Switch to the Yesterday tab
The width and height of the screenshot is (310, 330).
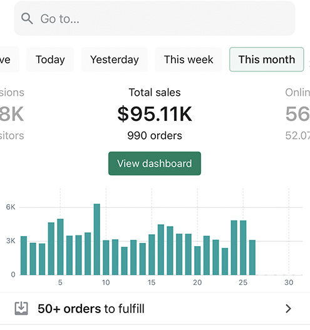point(115,59)
